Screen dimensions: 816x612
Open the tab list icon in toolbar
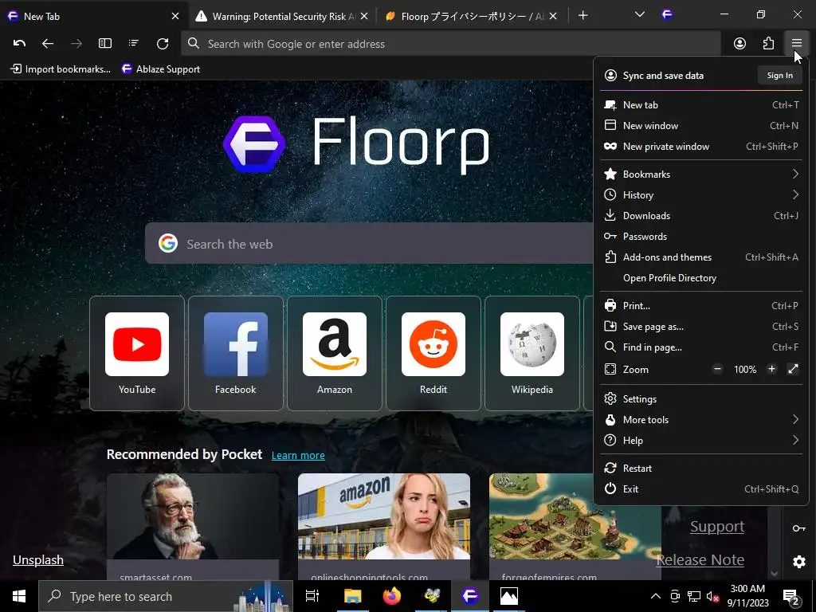click(134, 44)
